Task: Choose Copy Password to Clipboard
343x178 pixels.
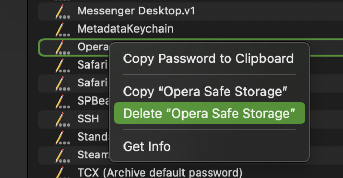Action: tap(208, 59)
